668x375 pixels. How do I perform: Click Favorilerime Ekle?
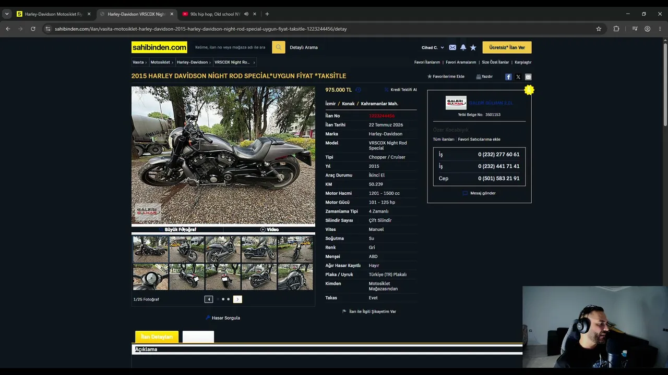[x=446, y=77]
